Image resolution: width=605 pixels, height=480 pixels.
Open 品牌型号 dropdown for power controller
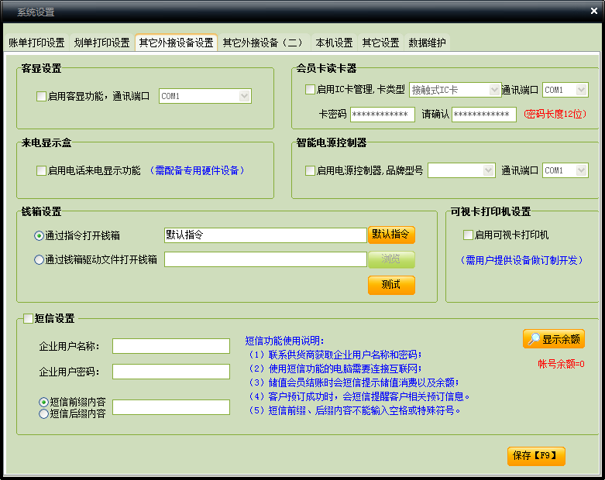488,170
